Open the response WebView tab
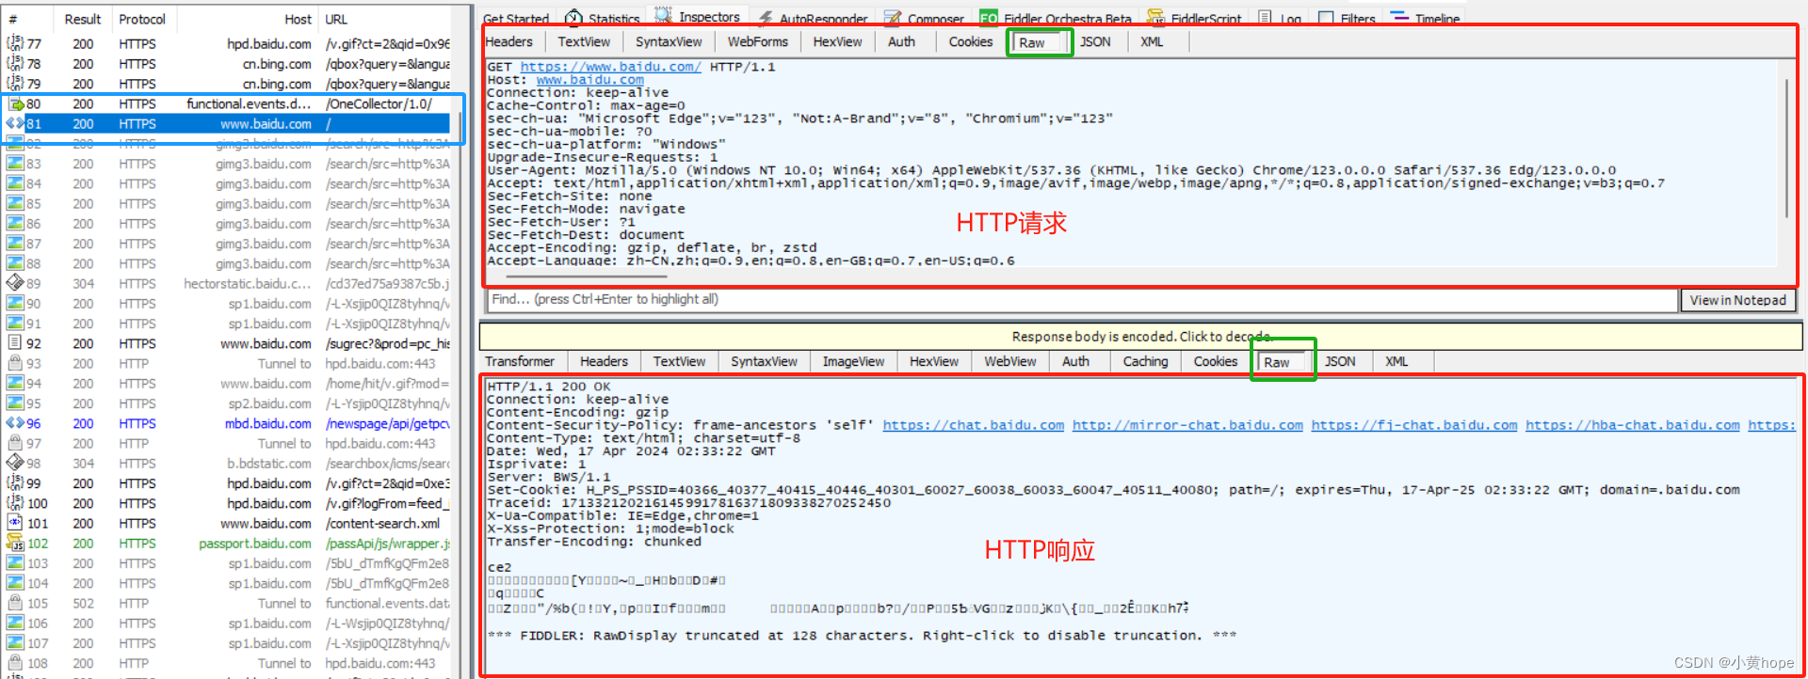This screenshot has height=679, width=1808. click(x=1010, y=361)
